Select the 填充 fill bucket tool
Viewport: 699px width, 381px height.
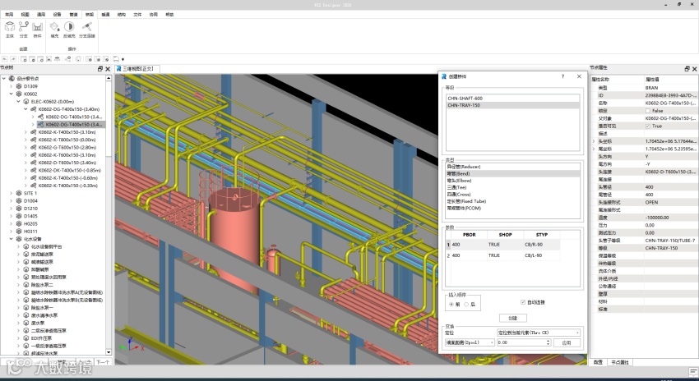tap(54, 28)
